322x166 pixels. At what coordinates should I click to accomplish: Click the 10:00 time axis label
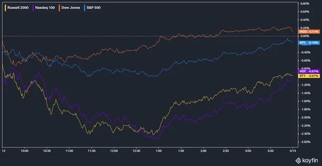tap(24, 151)
